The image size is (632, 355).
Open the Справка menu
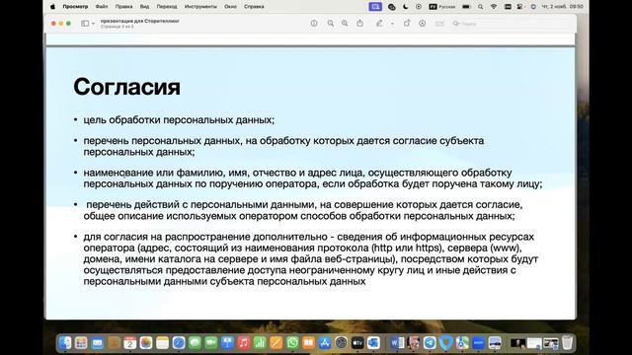point(254,7)
